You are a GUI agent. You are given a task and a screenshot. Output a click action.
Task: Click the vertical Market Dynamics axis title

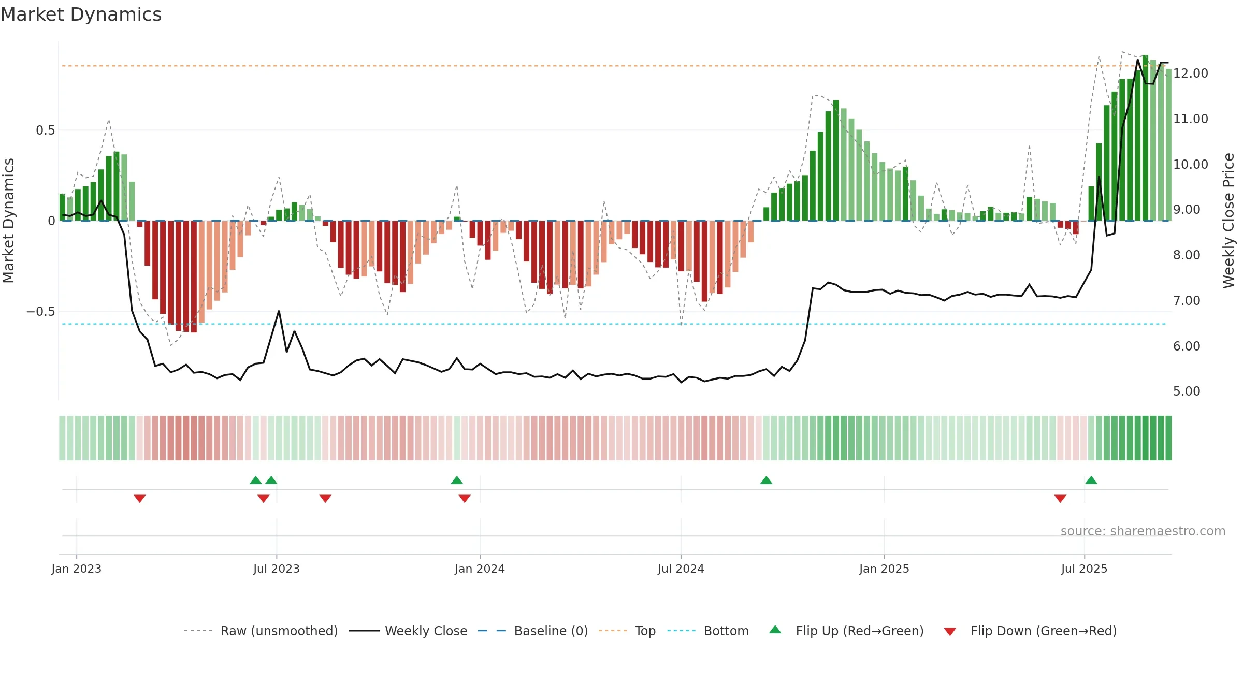click(x=8, y=221)
